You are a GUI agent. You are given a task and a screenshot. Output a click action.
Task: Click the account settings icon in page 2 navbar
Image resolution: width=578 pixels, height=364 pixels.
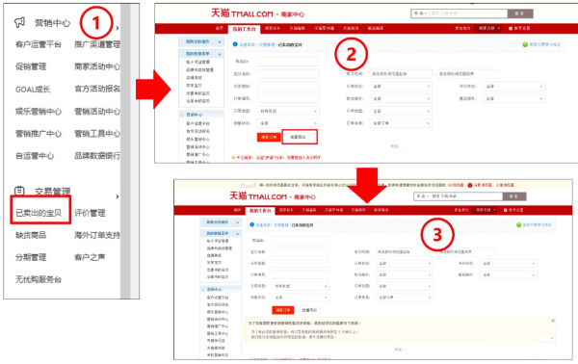click(511, 28)
